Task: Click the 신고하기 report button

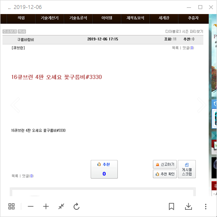Action: [x=165, y=164]
